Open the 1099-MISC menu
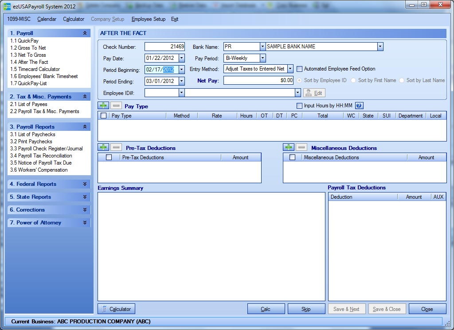This screenshot has height=330, width=454. pos(19,19)
